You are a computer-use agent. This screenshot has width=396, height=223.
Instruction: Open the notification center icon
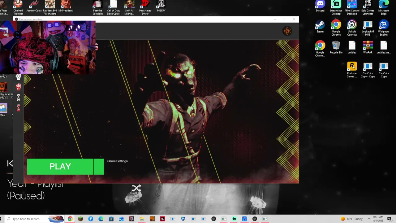pos(389,219)
